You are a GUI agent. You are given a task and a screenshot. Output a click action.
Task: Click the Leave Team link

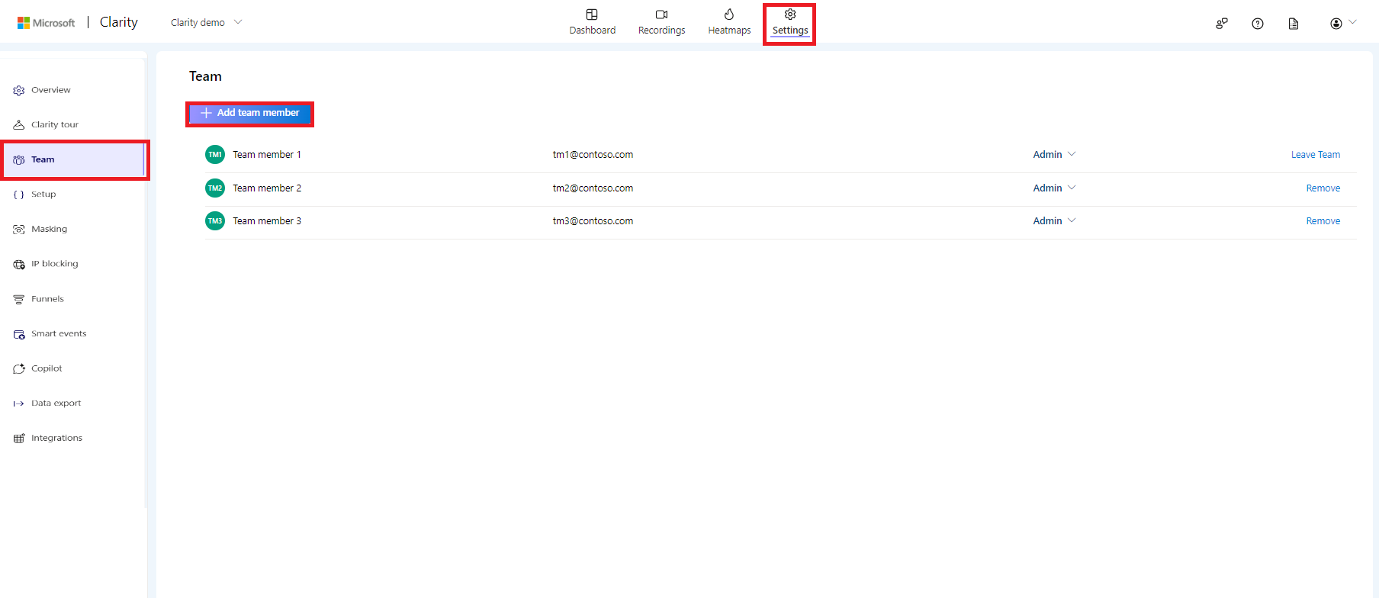point(1316,155)
